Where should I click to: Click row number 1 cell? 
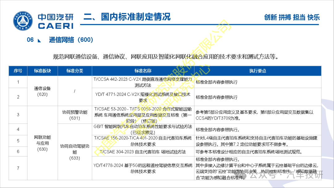click(18, 82)
